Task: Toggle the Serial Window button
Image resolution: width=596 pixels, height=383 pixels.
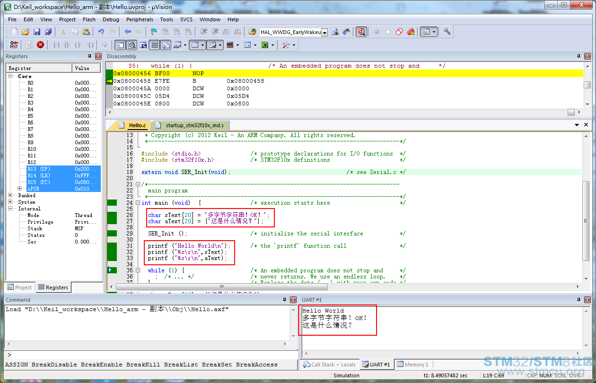Action: (x=212, y=45)
